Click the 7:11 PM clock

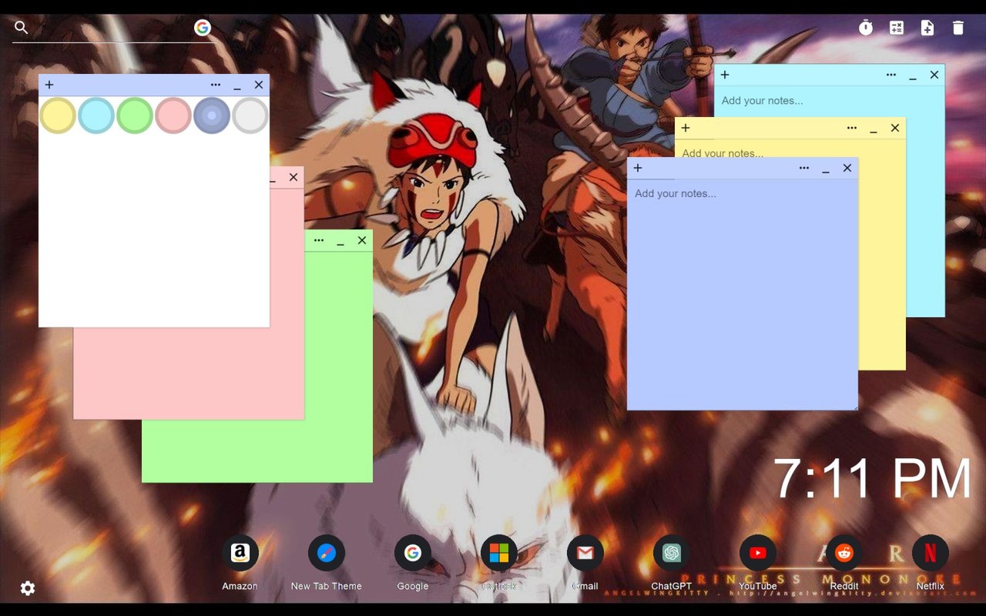(872, 479)
